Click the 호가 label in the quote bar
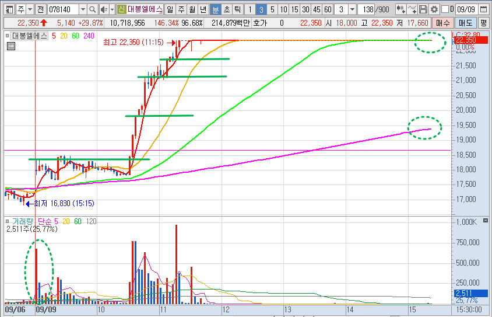 tap(260, 23)
